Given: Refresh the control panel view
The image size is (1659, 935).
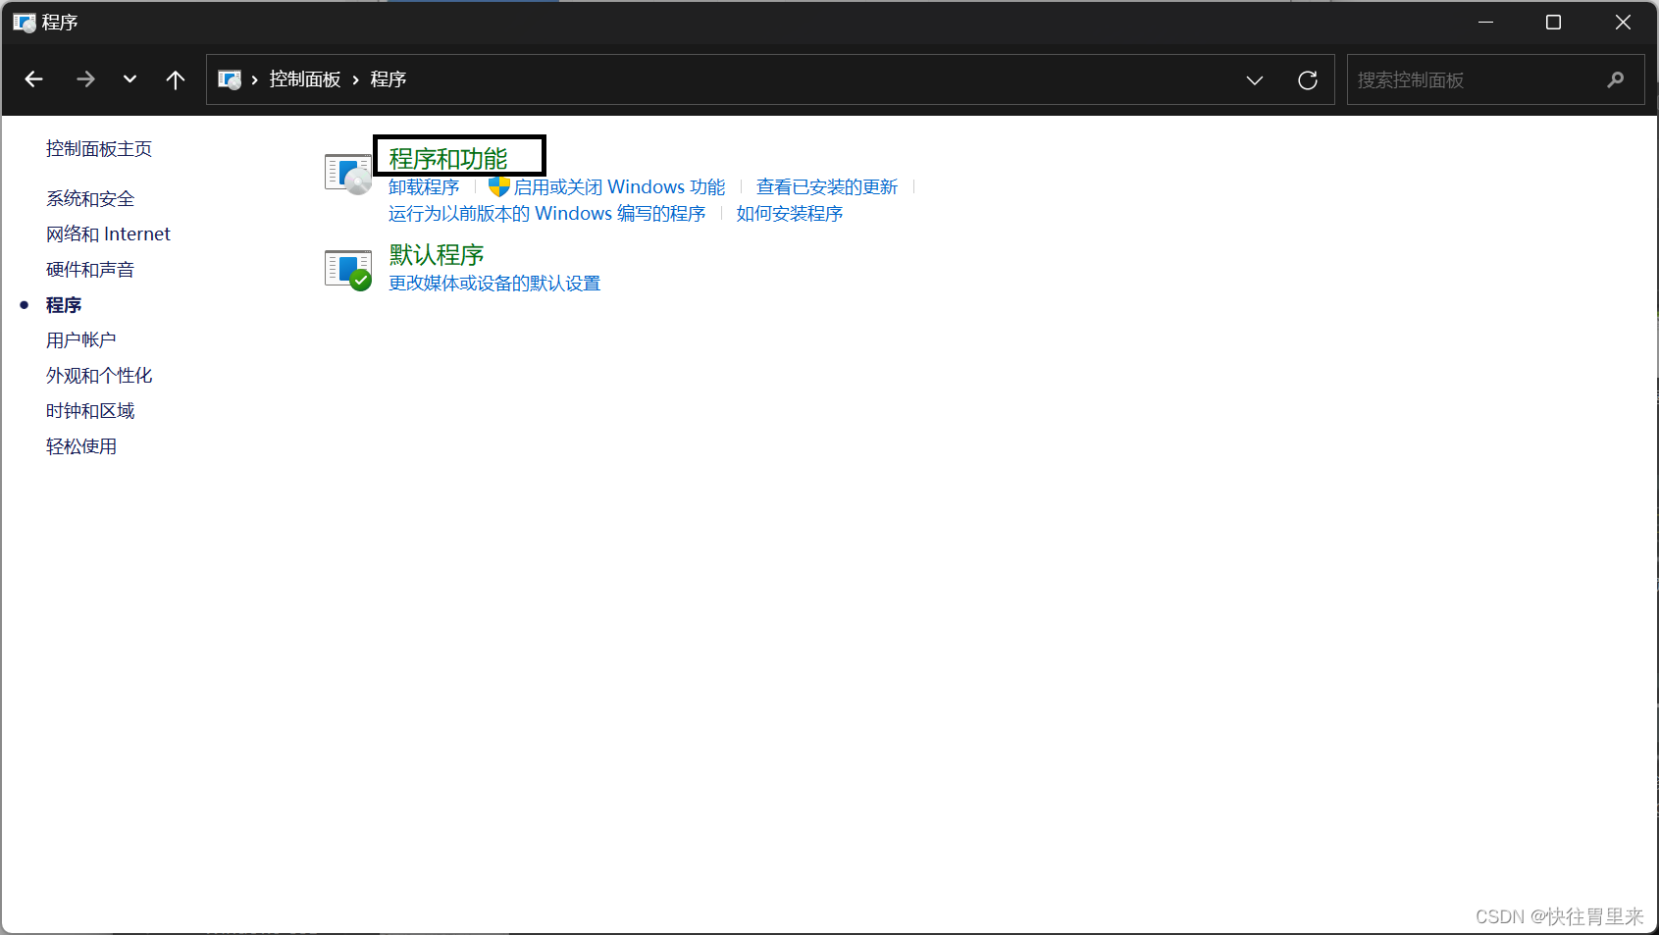Looking at the screenshot, I should point(1308,80).
